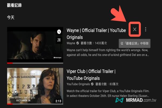Open the three-dot menu for Wayne trailer
Viewport: 162px width, 108px height.
146,29
